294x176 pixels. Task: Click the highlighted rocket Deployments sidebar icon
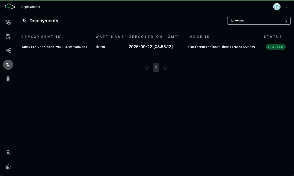8,65
